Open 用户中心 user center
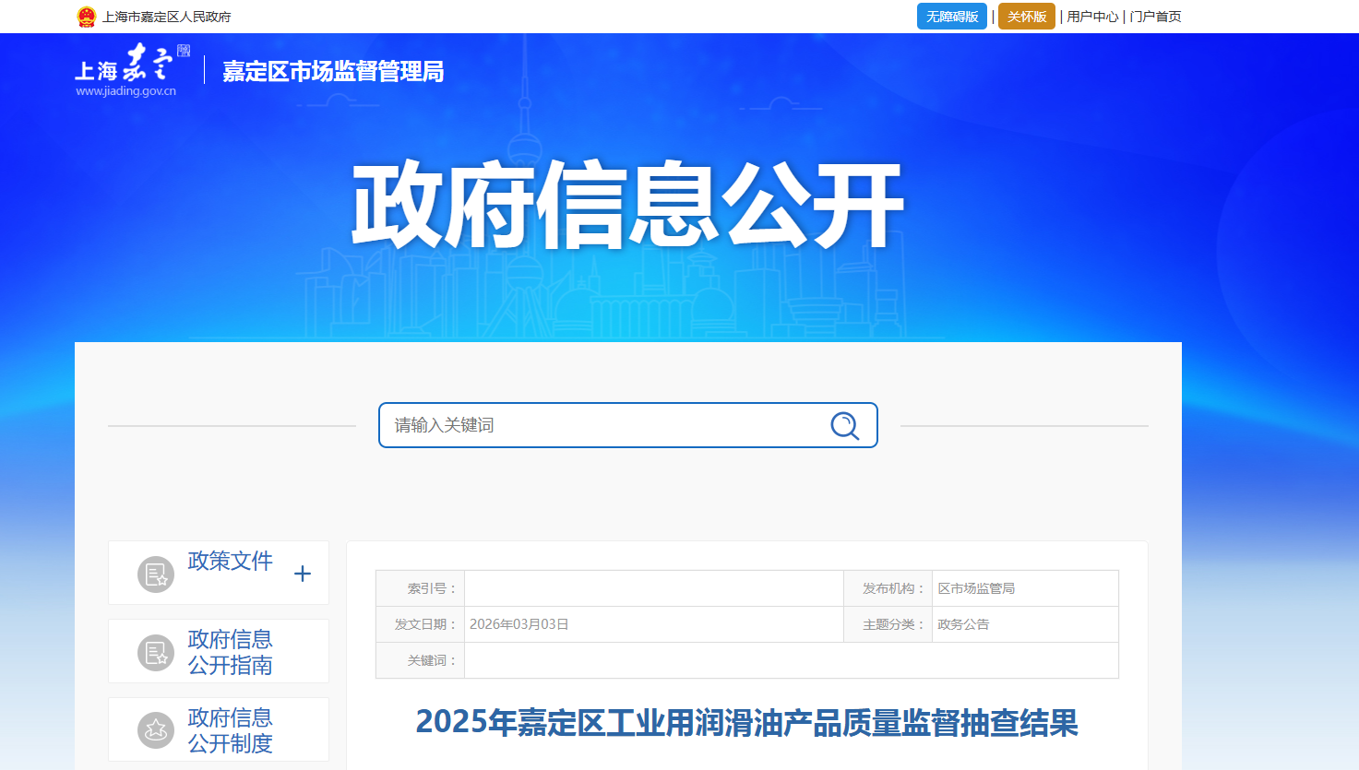The height and width of the screenshot is (770, 1359). [1092, 17]
